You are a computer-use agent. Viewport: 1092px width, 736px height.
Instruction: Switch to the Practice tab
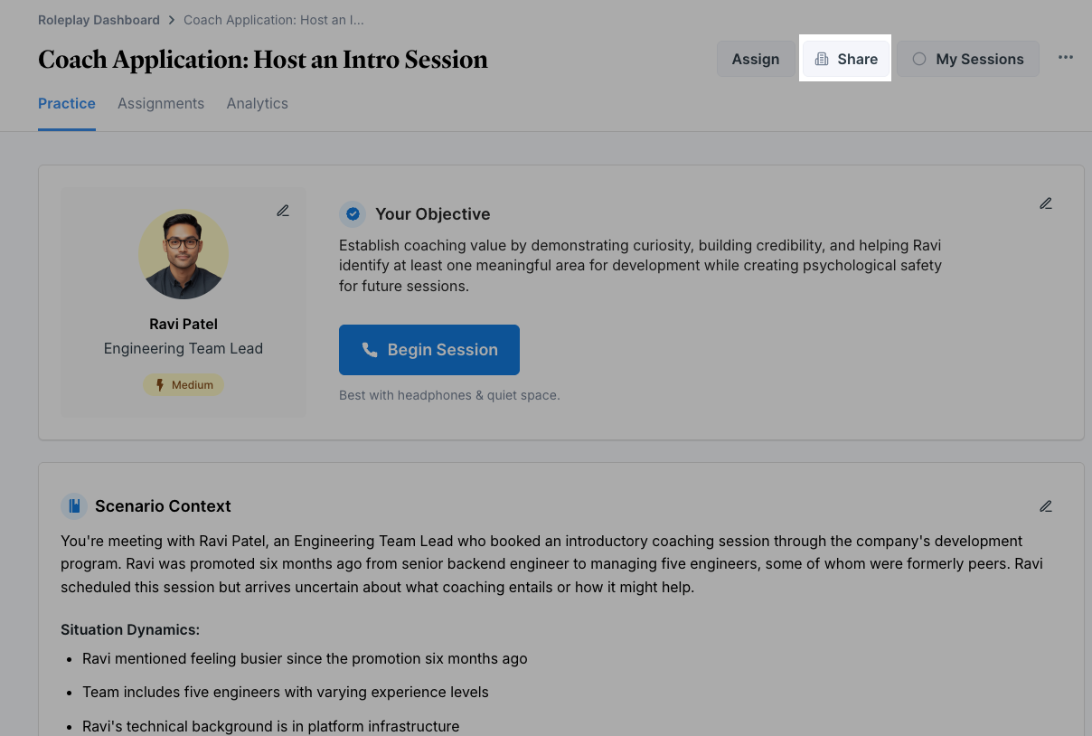pyautogui.click(x=67, y=103)
